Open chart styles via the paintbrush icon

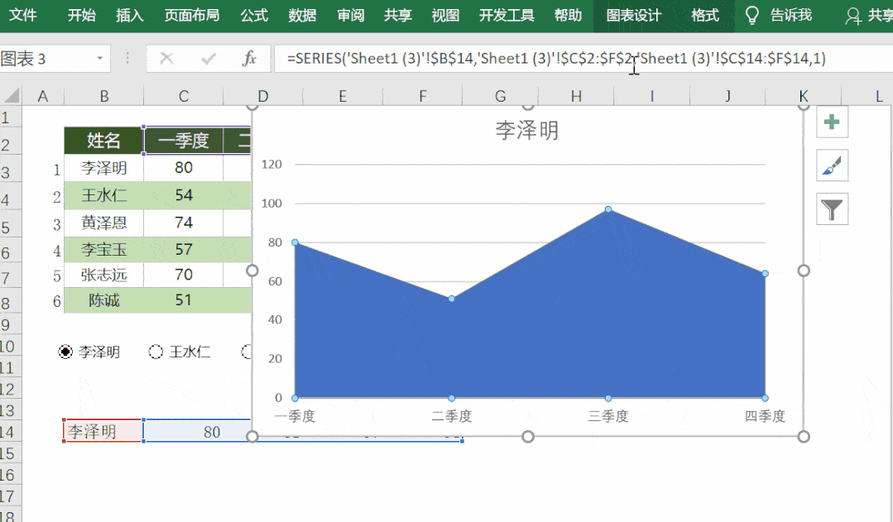(x=831, y=165)
